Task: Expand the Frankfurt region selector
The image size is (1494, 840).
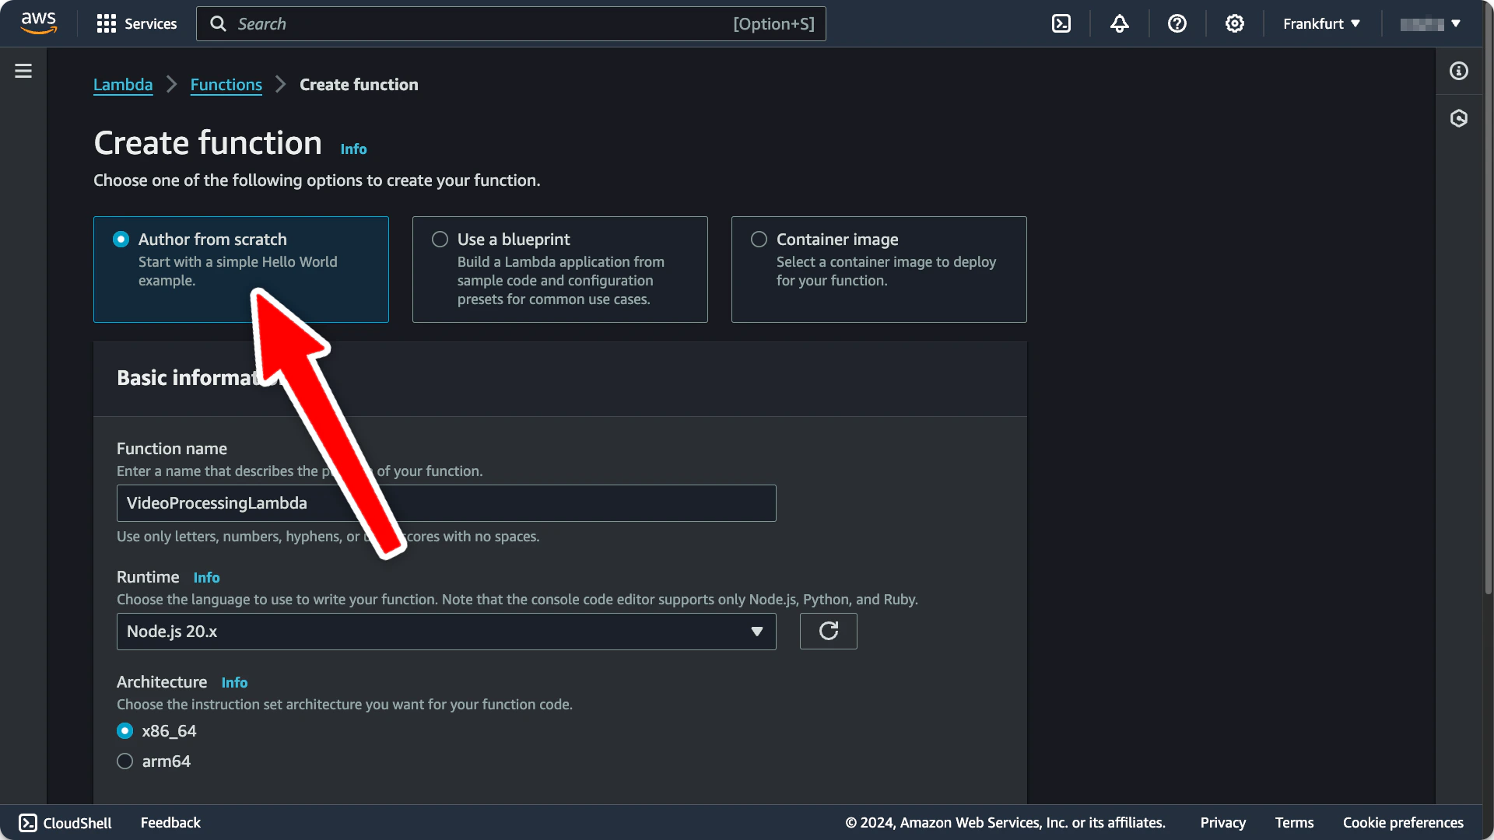Action: tap(1321, 23)
